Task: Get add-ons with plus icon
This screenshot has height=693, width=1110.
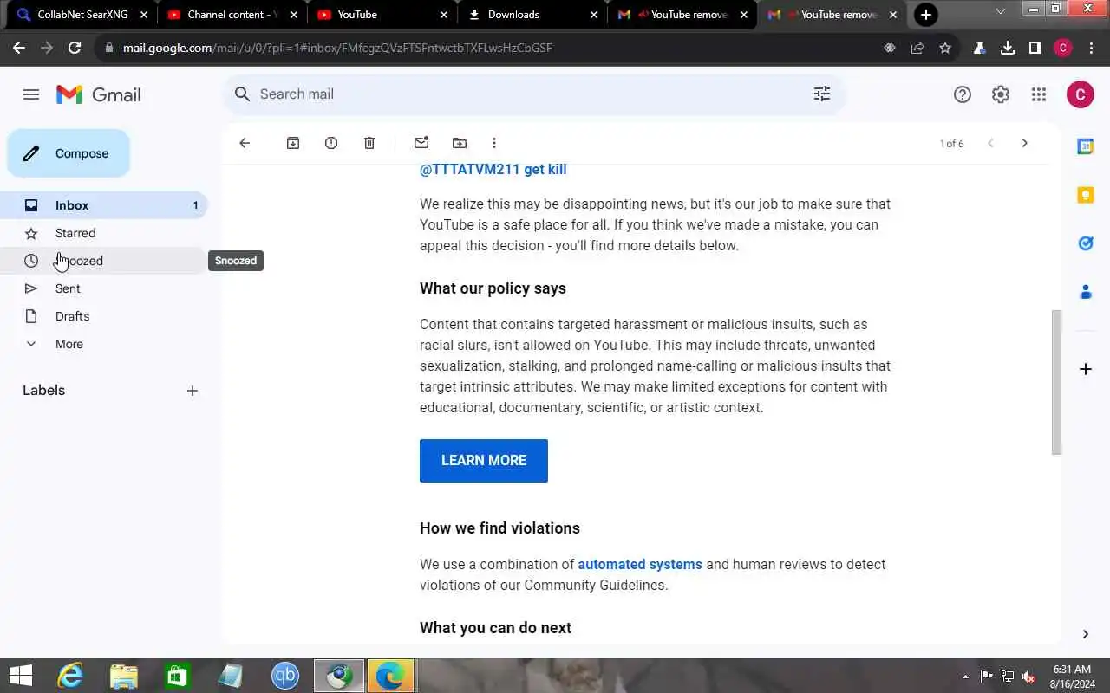Action: (x=1085, y=369)
